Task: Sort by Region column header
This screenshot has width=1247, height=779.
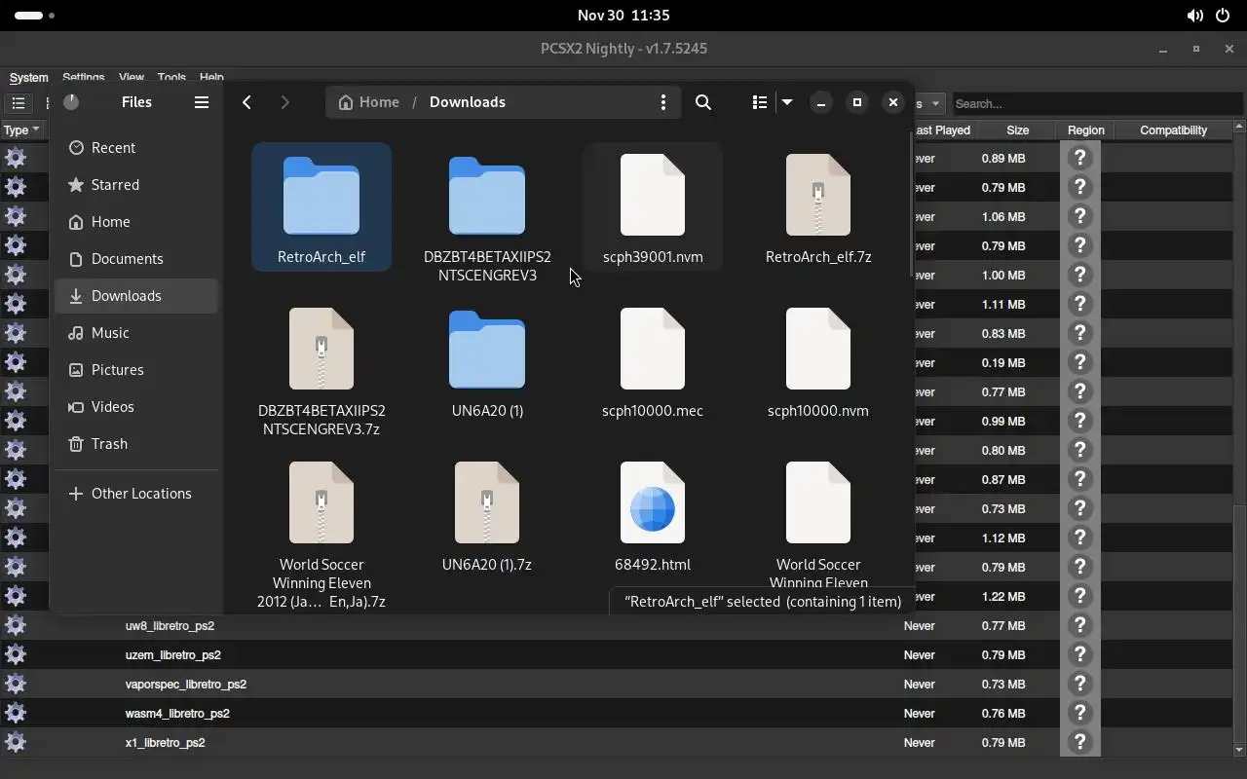Action: point(1086,130)
